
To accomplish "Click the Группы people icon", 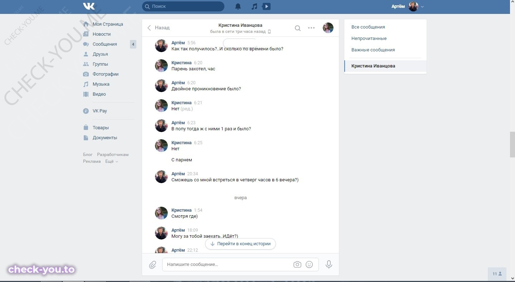I will click(x=86, y=64).
